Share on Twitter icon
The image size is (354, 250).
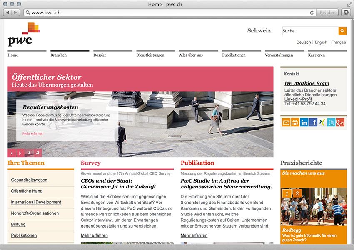coord(331,122)
